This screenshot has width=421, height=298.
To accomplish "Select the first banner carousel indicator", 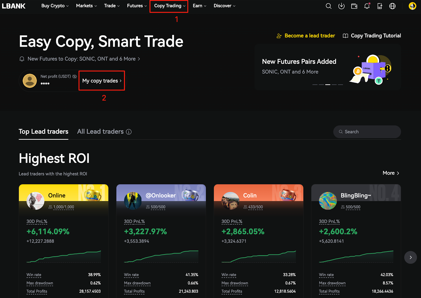I will click(315, 85).
